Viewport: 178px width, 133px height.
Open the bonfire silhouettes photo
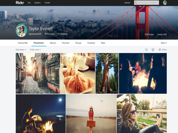coord(143,73)
